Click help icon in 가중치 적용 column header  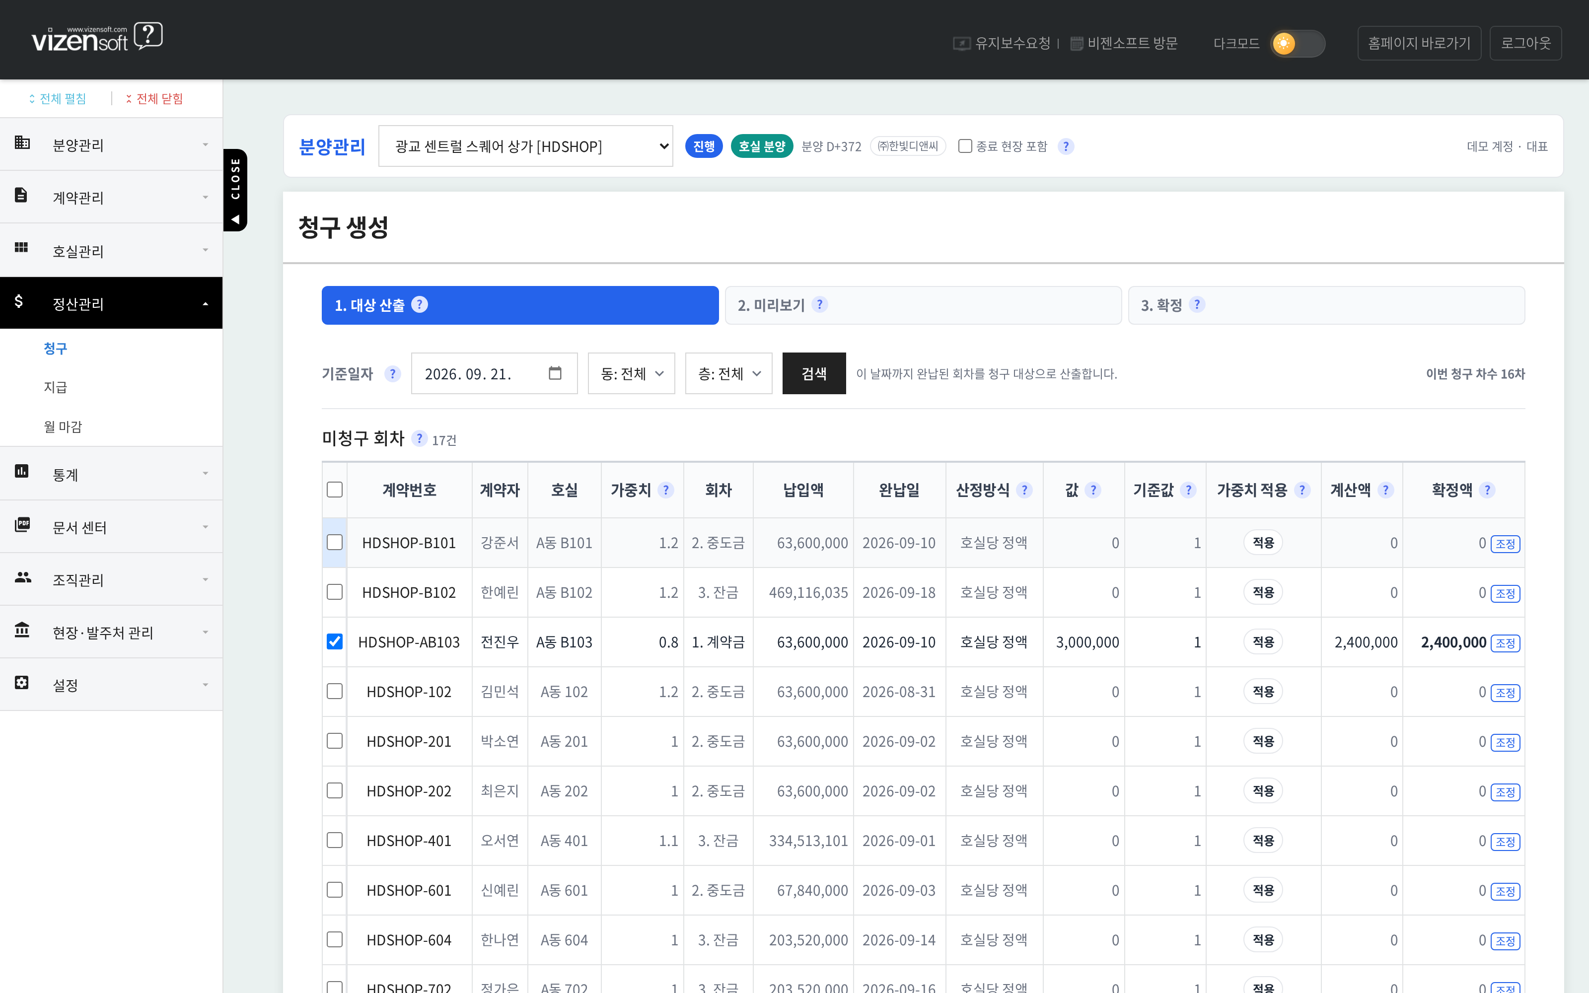point(1302,490)
